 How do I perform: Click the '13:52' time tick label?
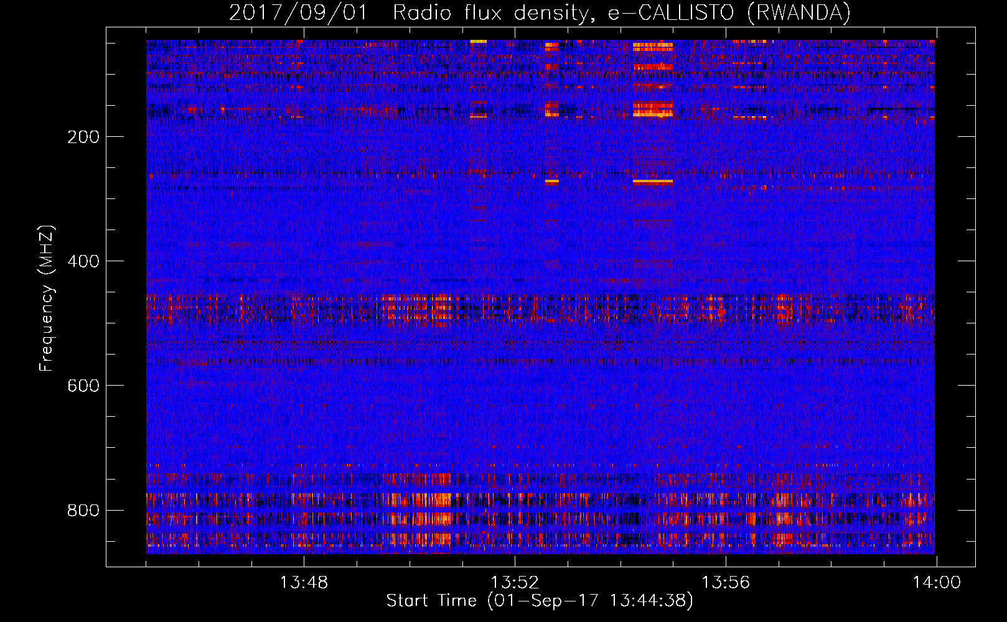click(x=515, y=583)
